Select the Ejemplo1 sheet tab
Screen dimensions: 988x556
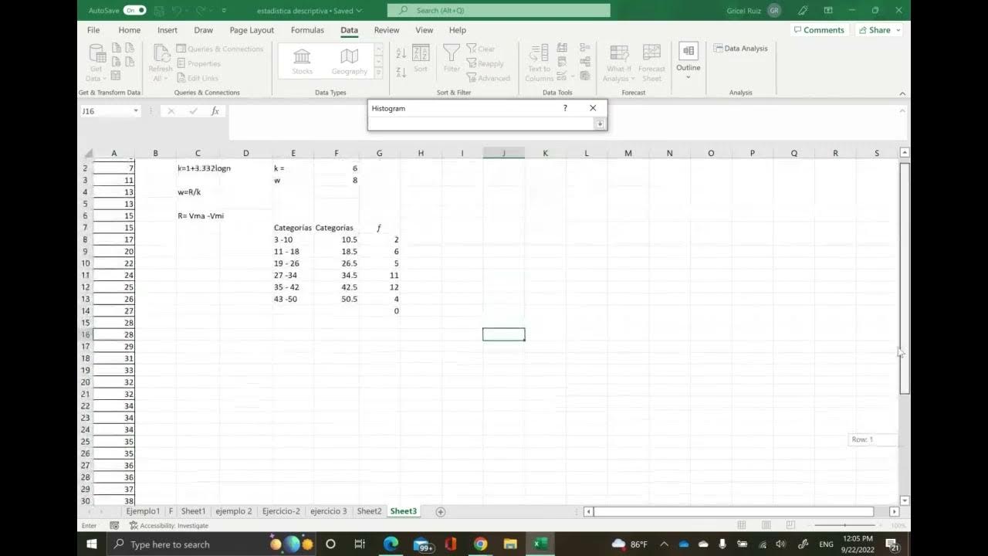click(143, 511)
